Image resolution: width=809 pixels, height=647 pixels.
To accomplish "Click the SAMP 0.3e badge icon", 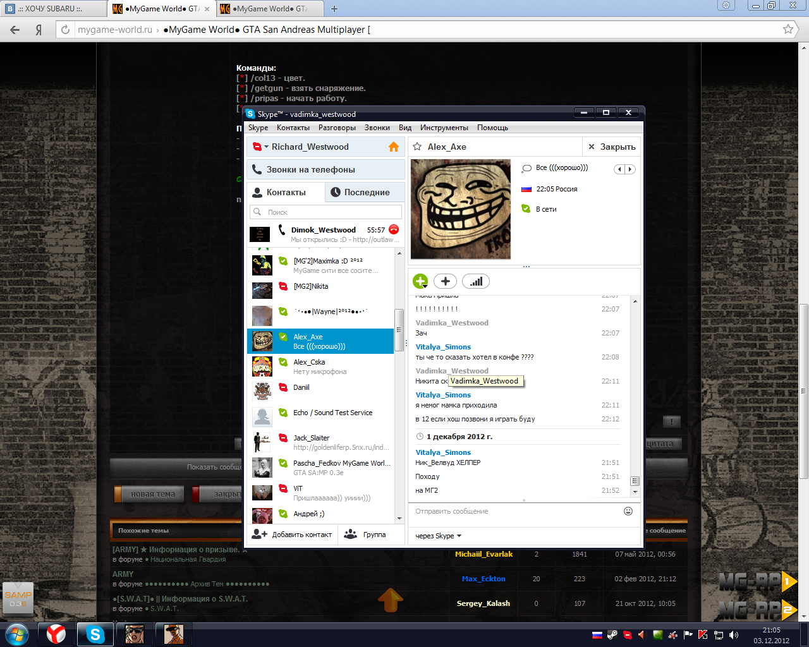I will click(x=18, y=599).
